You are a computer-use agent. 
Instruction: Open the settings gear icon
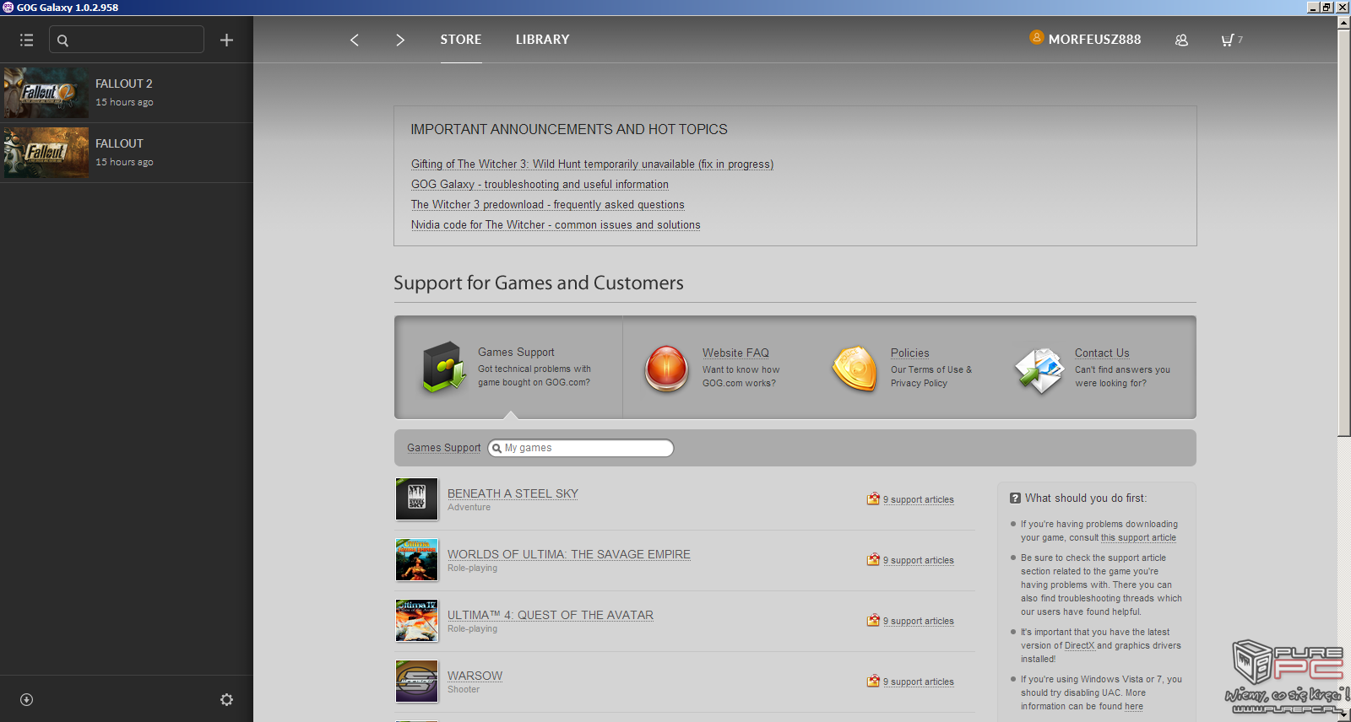[x=226, y=699]
